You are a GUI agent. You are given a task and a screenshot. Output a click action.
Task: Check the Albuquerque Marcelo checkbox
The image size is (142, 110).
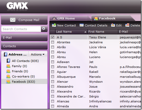click(53, 77)
